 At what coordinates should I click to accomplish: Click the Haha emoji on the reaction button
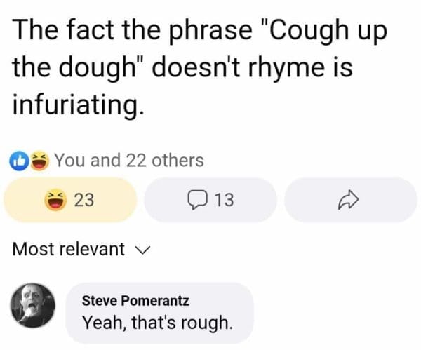(55, 201)
